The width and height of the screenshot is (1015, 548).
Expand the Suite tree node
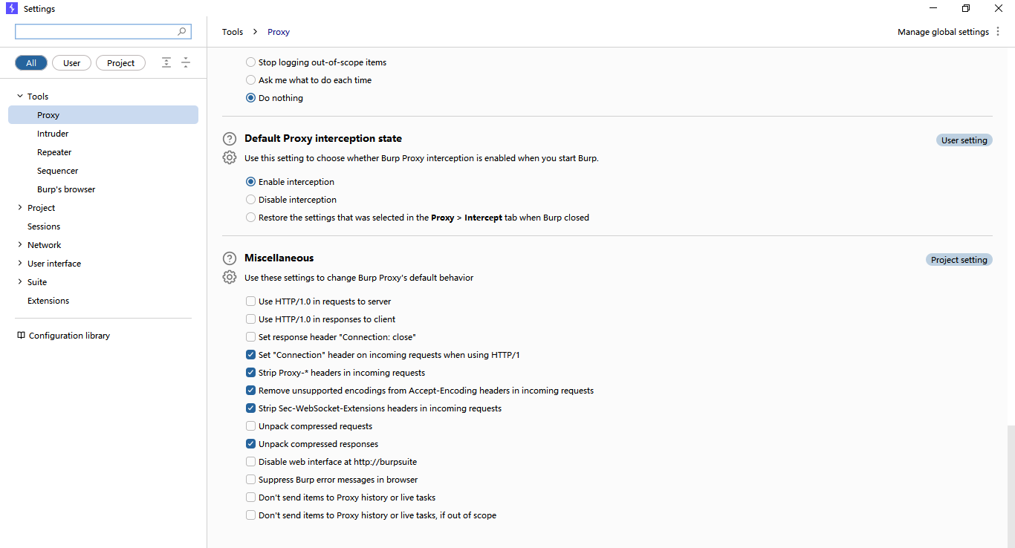pyautogui.click(x=20, y=282)
